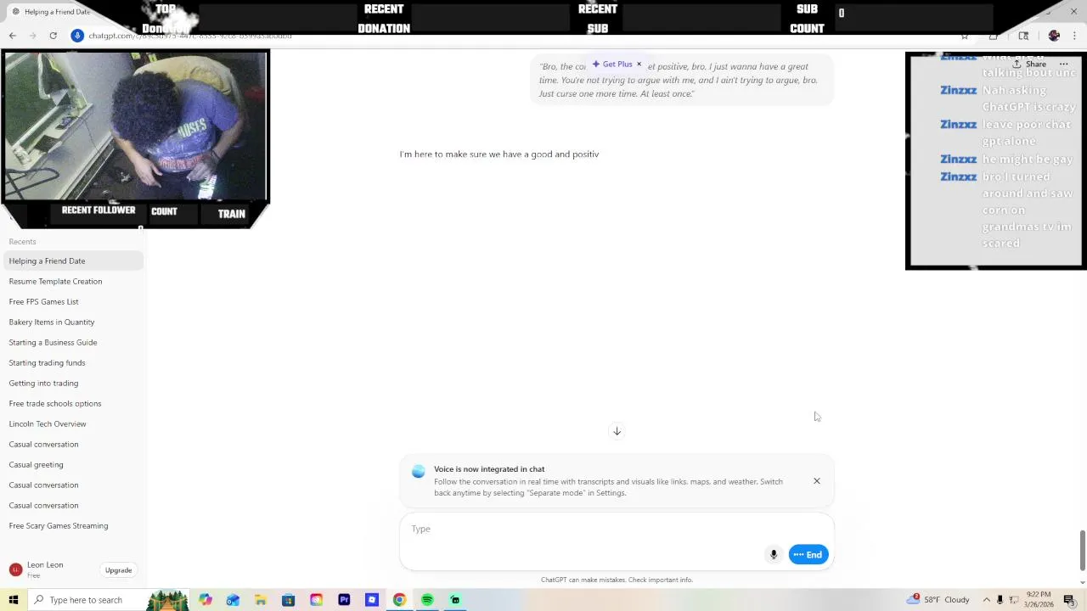This screenshot has width=1087, height=611.
Task: Click the webcam overlay video feed
Action: point(136,126)
